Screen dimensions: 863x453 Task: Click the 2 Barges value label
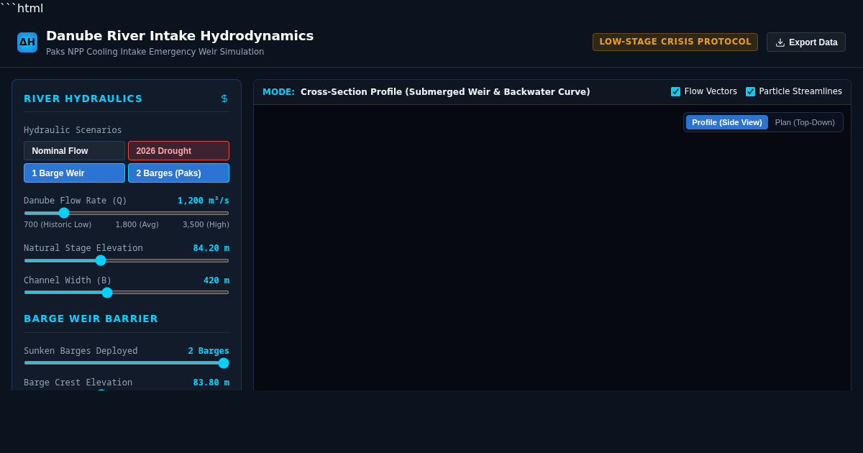tap(209, 351)
